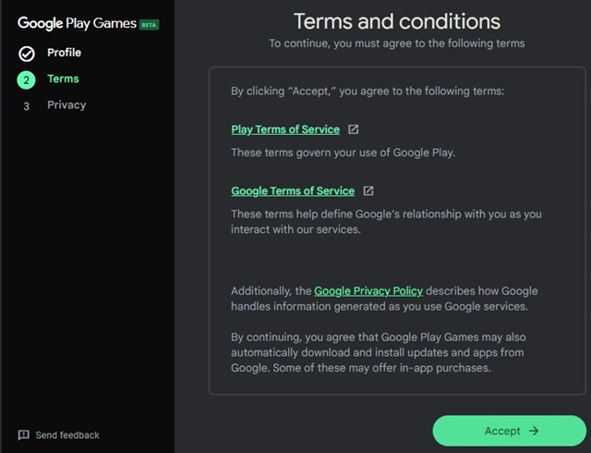Select the Terms step label
The image size is (591, 453).
pyautogui.click(x=63, y=79)
